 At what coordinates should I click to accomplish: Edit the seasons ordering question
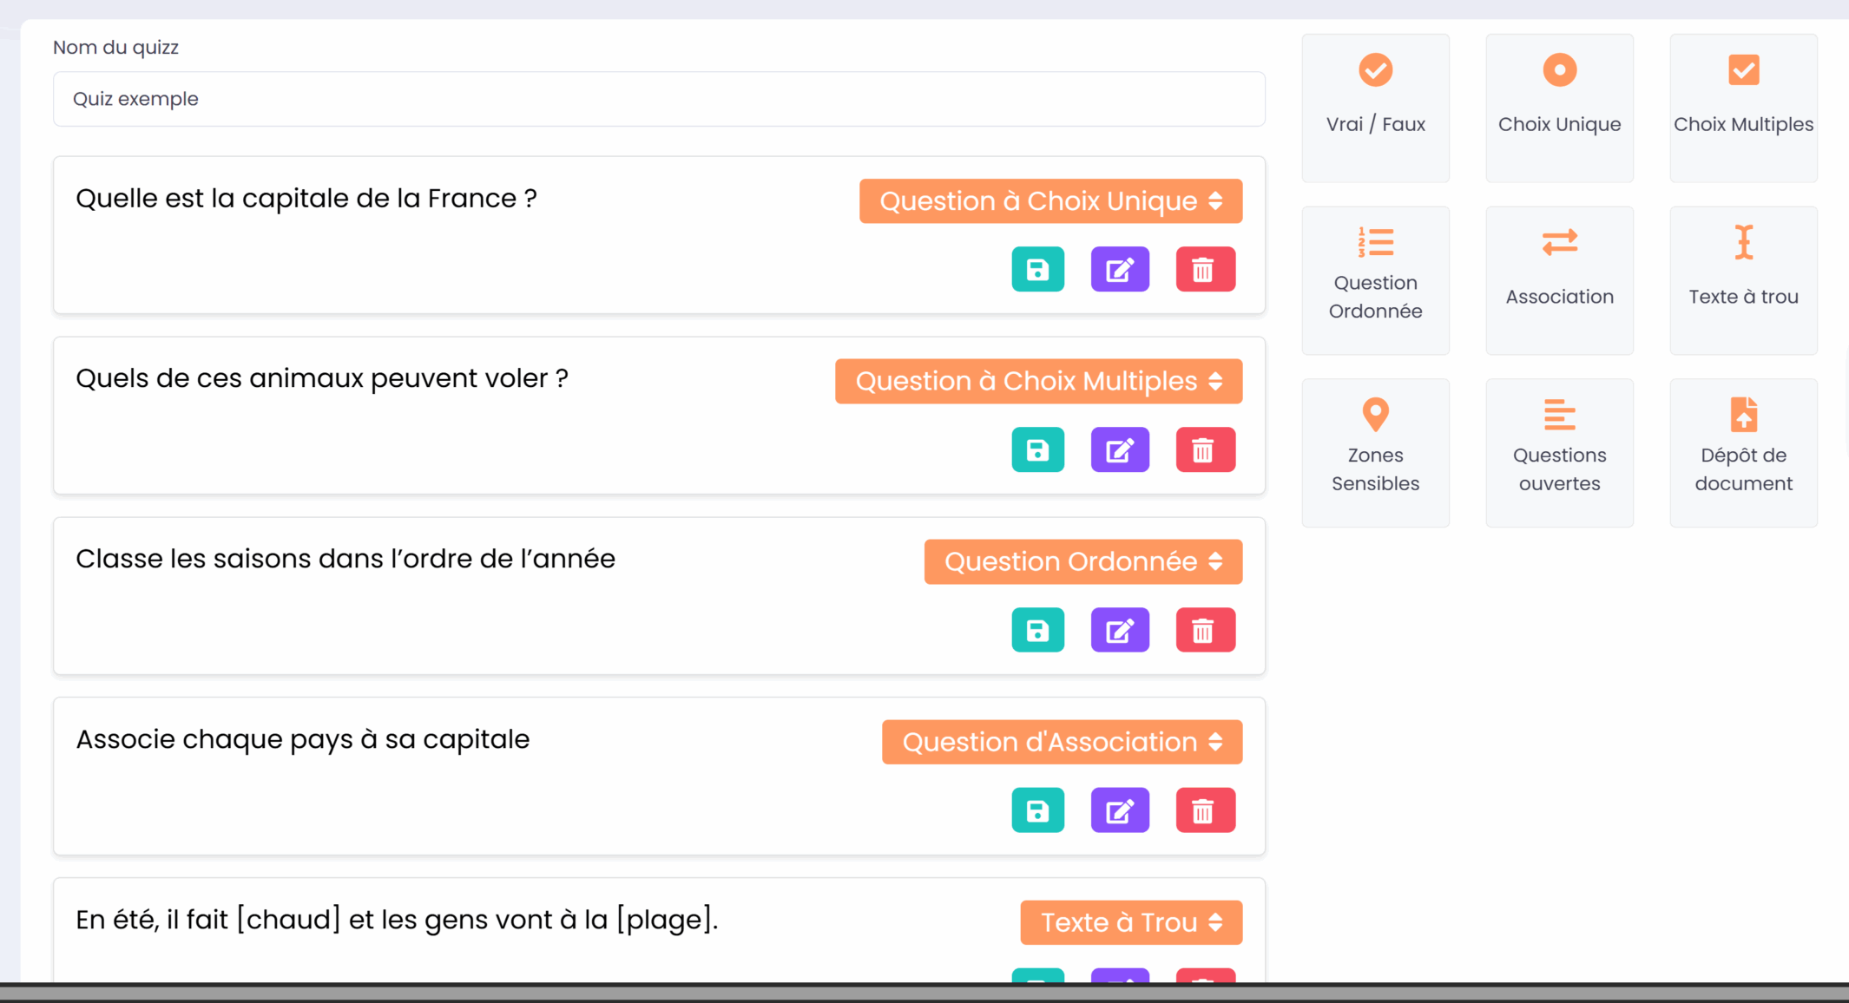click(x=1120, y=630)
